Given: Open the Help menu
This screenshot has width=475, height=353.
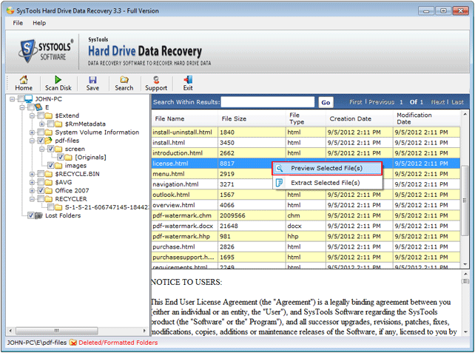Looking at the screenshot, I should click(x=39, y=23).
